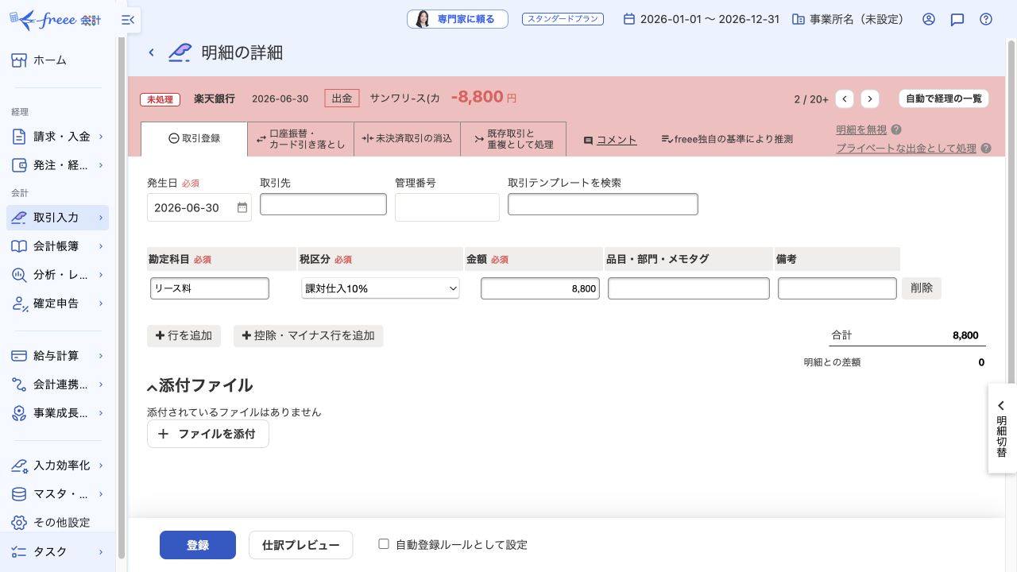The width and height of the screenshot is (1017, 572).
Task: Switch to 未決済取引の消込 tab
Action: 407,138
